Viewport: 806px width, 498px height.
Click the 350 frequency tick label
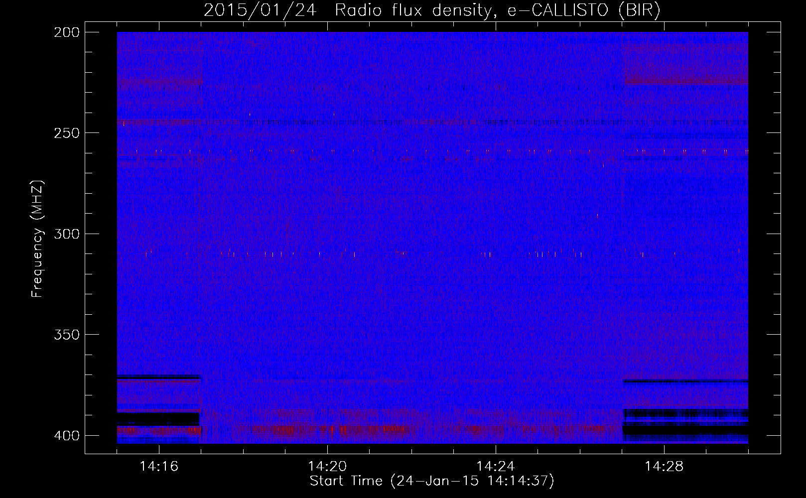coord(66,335)
